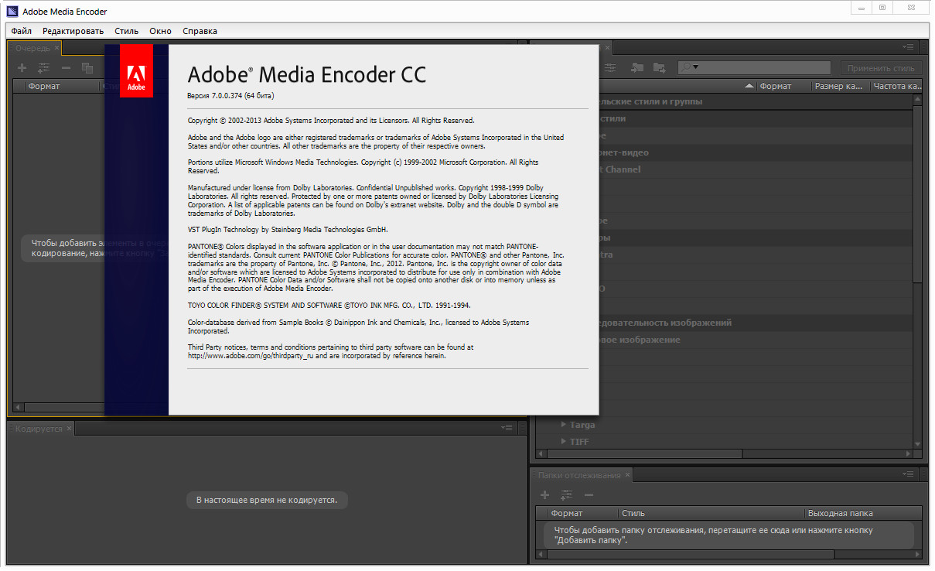935x571 pixels.
Task: Click 'В настоящее время не кодируется.' message
Action: [267, 500]
